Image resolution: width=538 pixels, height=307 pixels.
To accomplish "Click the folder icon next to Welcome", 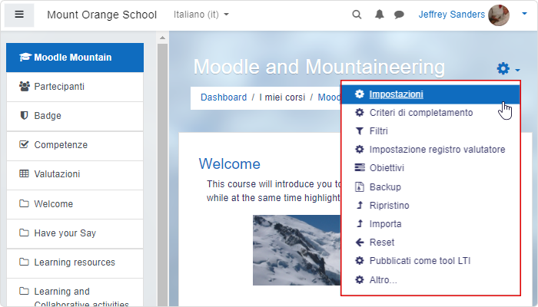I will [x=24, y=203].
